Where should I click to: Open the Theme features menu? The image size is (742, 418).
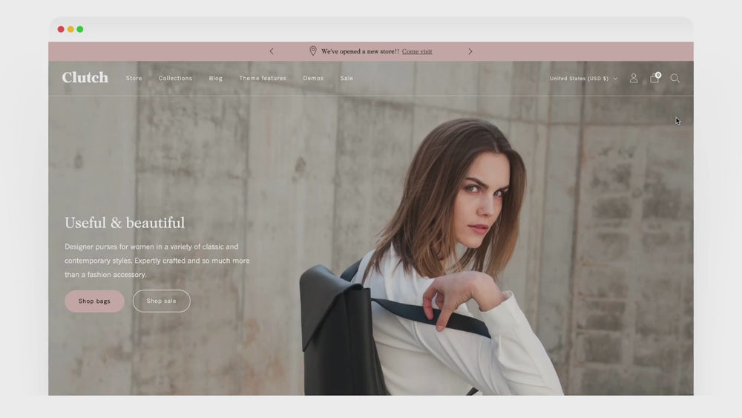tap(263, 79)
